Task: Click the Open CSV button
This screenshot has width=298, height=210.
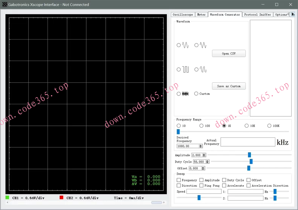Action: point(229,53)
